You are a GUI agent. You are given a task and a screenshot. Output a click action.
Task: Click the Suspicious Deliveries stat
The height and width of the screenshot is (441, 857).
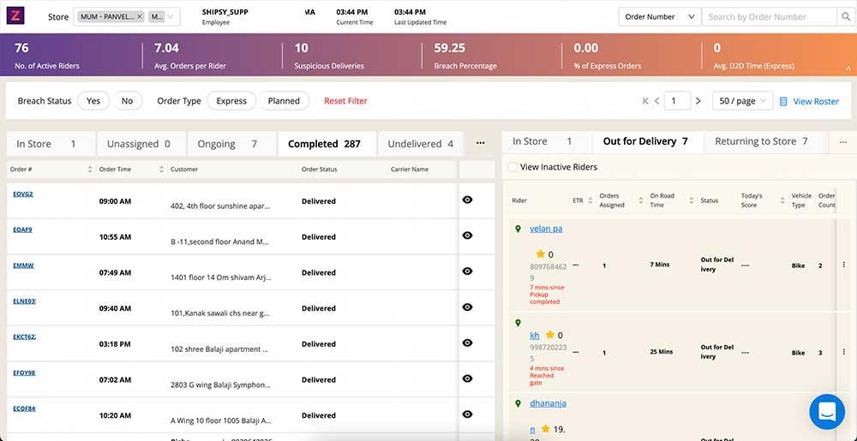tap(329, 56)
